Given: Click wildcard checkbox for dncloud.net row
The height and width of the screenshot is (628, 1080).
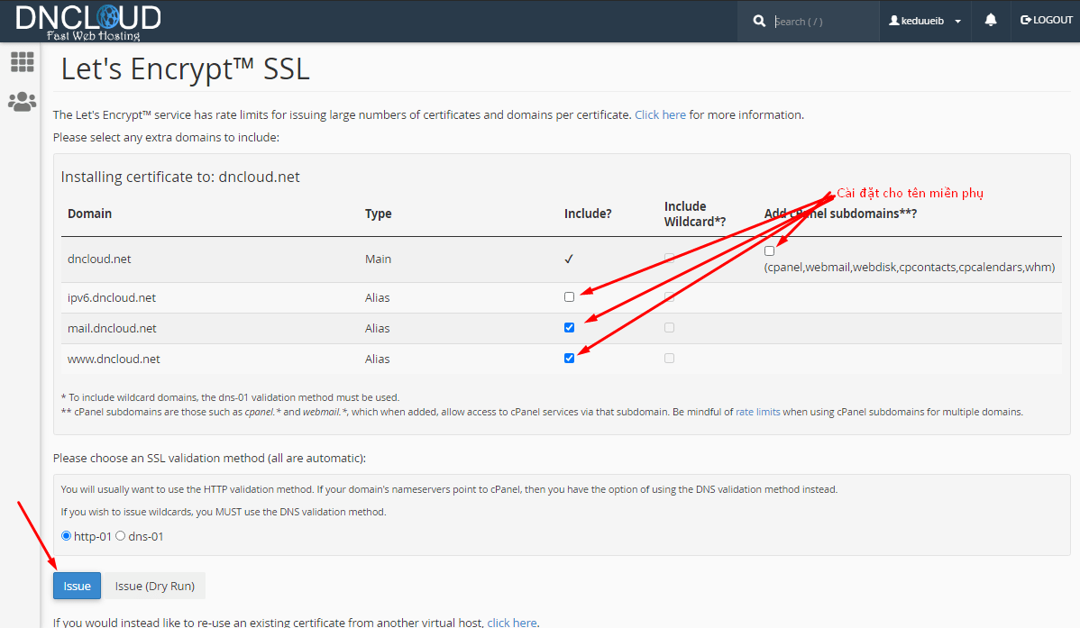Looking at the screenshot, I should coord(669,259).
